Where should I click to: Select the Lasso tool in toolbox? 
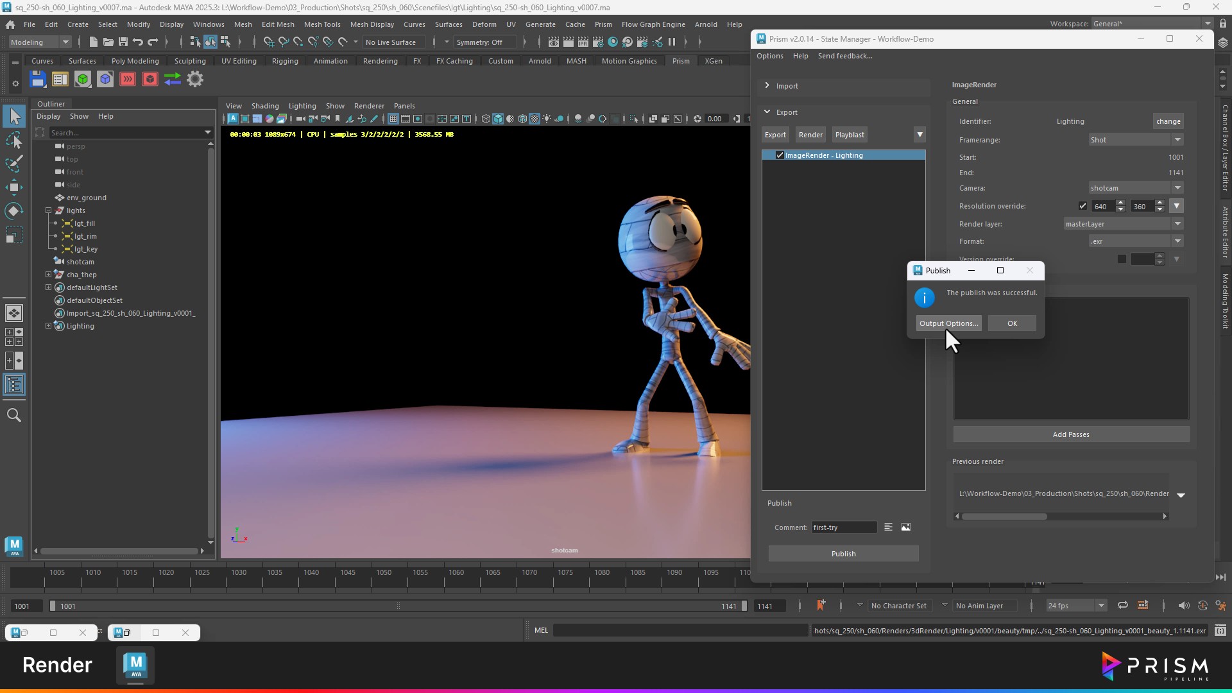pyautogui.click(x=14, y=140)
